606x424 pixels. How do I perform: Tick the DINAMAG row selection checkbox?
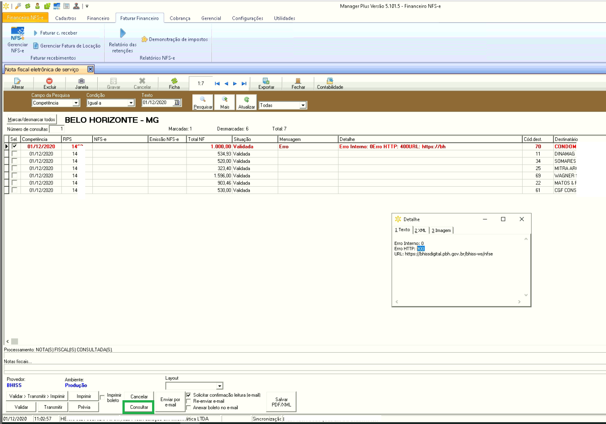[x=14, y=153]
